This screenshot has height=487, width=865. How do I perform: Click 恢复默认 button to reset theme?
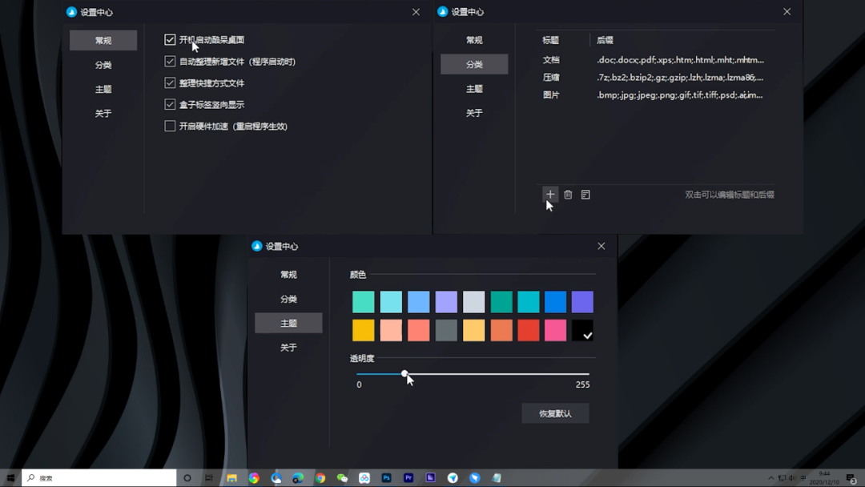tap(555, 413)
